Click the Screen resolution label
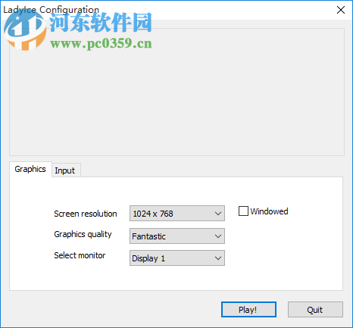The height and width of the screenshot is (328, 353). [86, 214]
